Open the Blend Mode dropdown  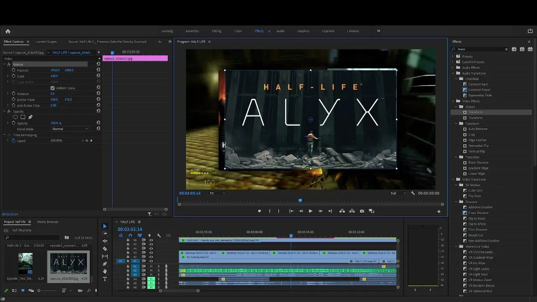tap(70, 129)
